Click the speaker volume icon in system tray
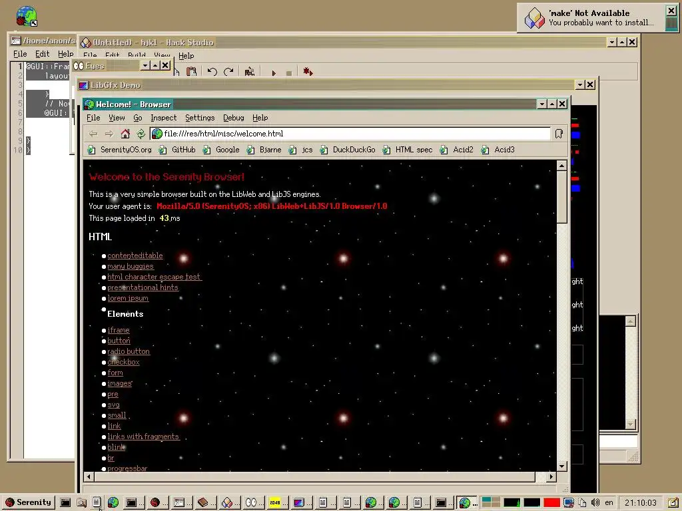Image resolution: width=682 pixels, height=511 pixels. 595,503
